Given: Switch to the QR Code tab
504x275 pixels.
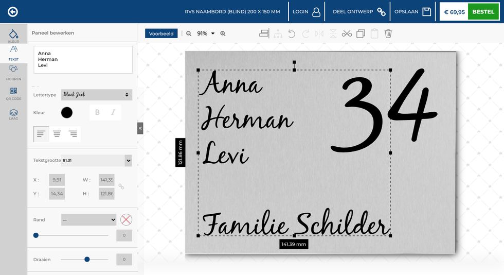Looking at the screenshot, I should coord(13,93).
